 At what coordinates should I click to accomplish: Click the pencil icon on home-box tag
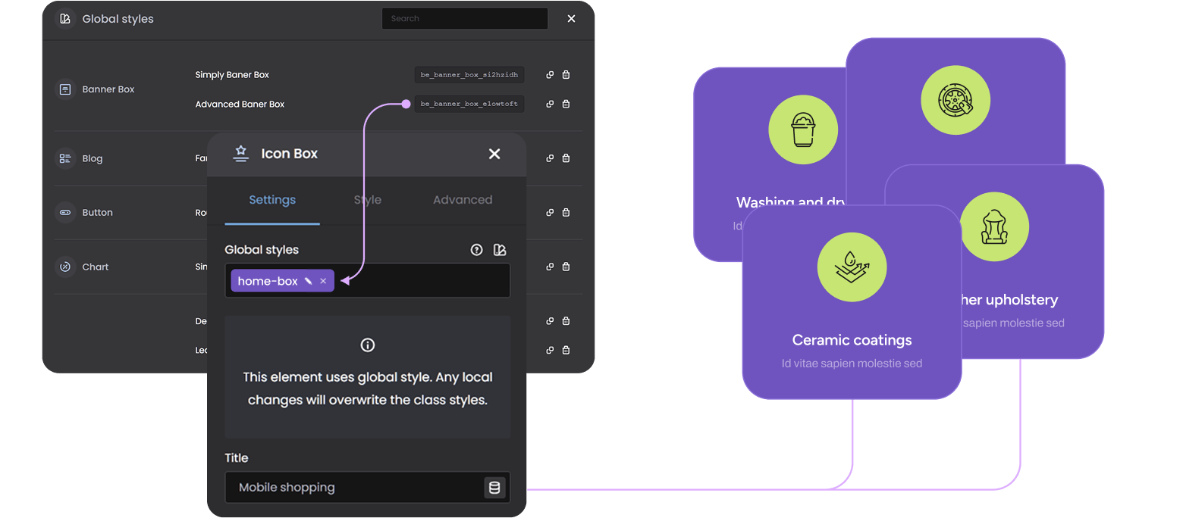[308, 281]
